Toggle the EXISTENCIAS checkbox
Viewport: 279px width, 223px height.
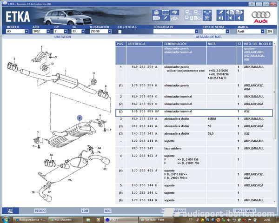click(x=120, y=32)
